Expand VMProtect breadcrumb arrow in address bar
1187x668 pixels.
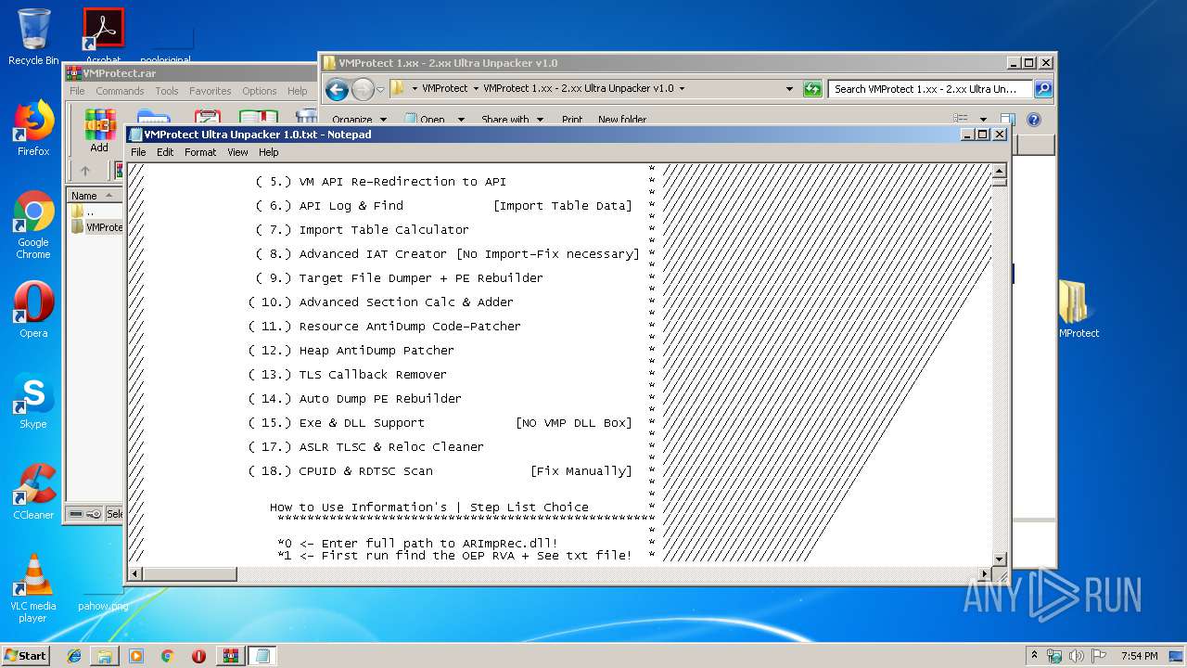click(476, 89)
